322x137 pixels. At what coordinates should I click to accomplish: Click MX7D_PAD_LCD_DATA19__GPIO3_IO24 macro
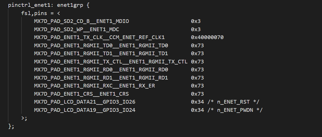(x=85, y=110)
